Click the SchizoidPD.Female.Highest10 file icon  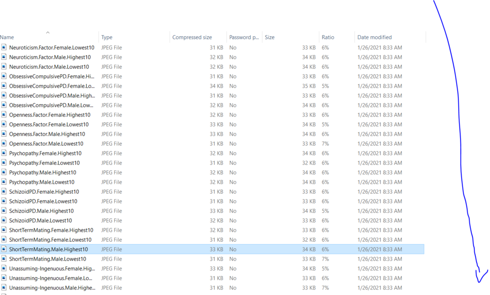click(4, 192)
